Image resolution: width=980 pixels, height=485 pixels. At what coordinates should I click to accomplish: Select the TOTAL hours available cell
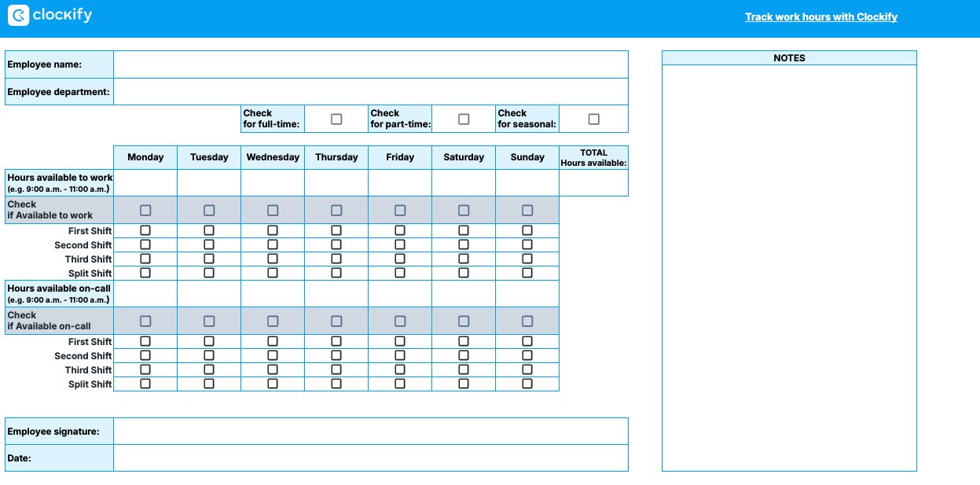(593, 183)
